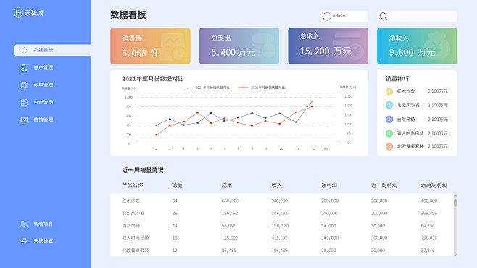Click the 近一周利润 column header

tap(384, 185)
